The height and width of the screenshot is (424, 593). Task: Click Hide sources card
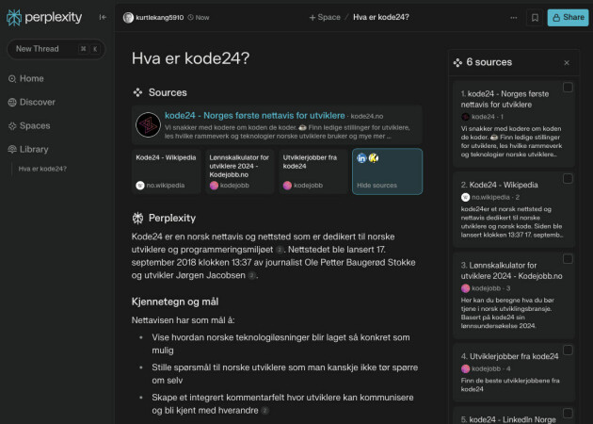(387, 171)
